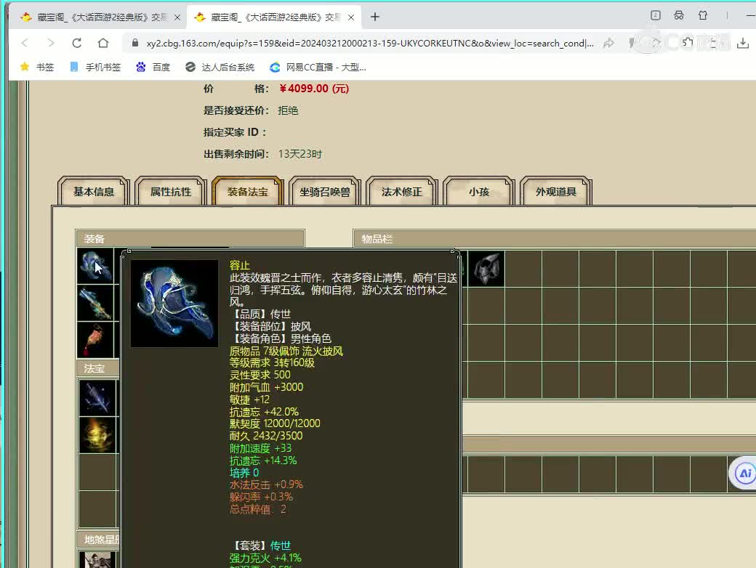This screenshot has width=756, height=568.
Task: Go back to previous page
Action: [x=25, y=43]
